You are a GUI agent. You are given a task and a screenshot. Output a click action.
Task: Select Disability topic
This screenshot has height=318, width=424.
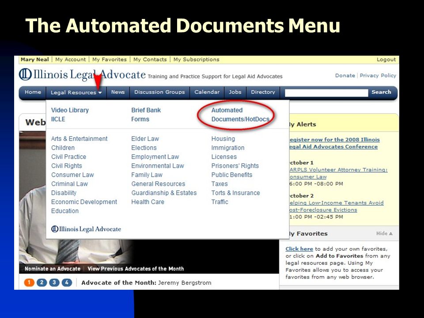64,193
